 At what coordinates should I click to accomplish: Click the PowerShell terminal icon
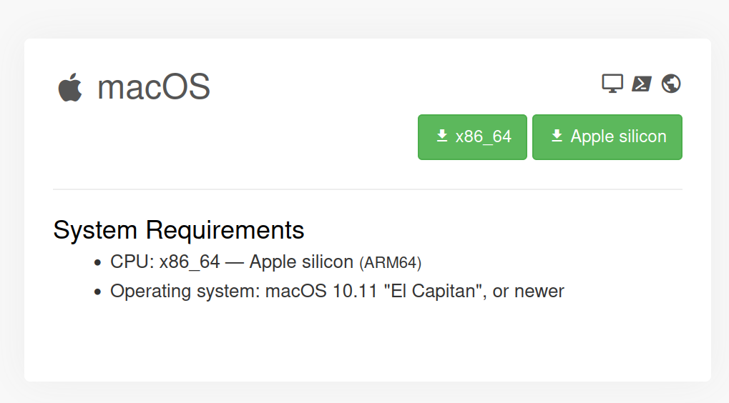(x=642, y=84)
